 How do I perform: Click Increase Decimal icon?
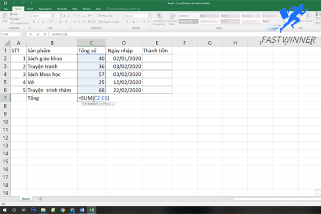[x=144, y=22]
